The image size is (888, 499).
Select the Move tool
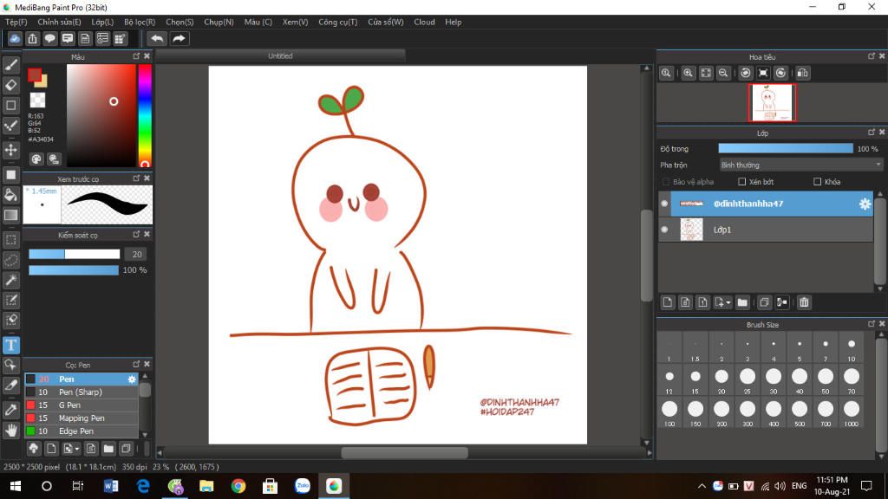coord(11,150)
